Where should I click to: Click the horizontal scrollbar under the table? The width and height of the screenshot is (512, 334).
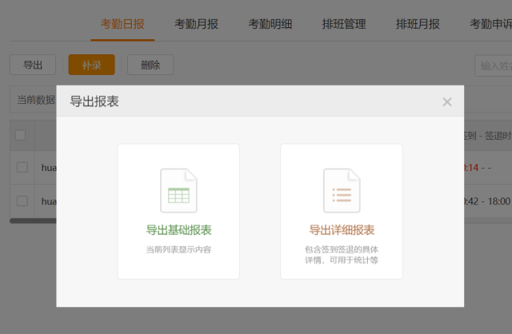(33, 221)
